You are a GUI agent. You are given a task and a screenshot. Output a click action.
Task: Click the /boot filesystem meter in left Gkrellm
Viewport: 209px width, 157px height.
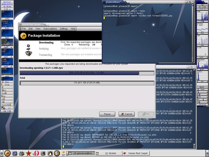(x=7, y=90)
